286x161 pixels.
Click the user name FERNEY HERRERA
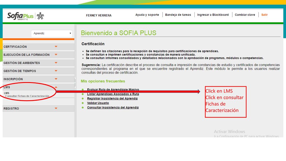(99, 16)
